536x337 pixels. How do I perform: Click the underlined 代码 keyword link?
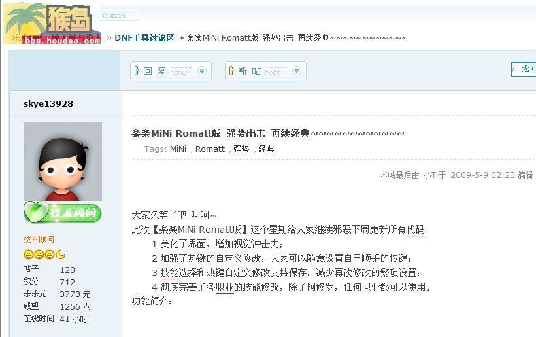(x=416, y=230)
